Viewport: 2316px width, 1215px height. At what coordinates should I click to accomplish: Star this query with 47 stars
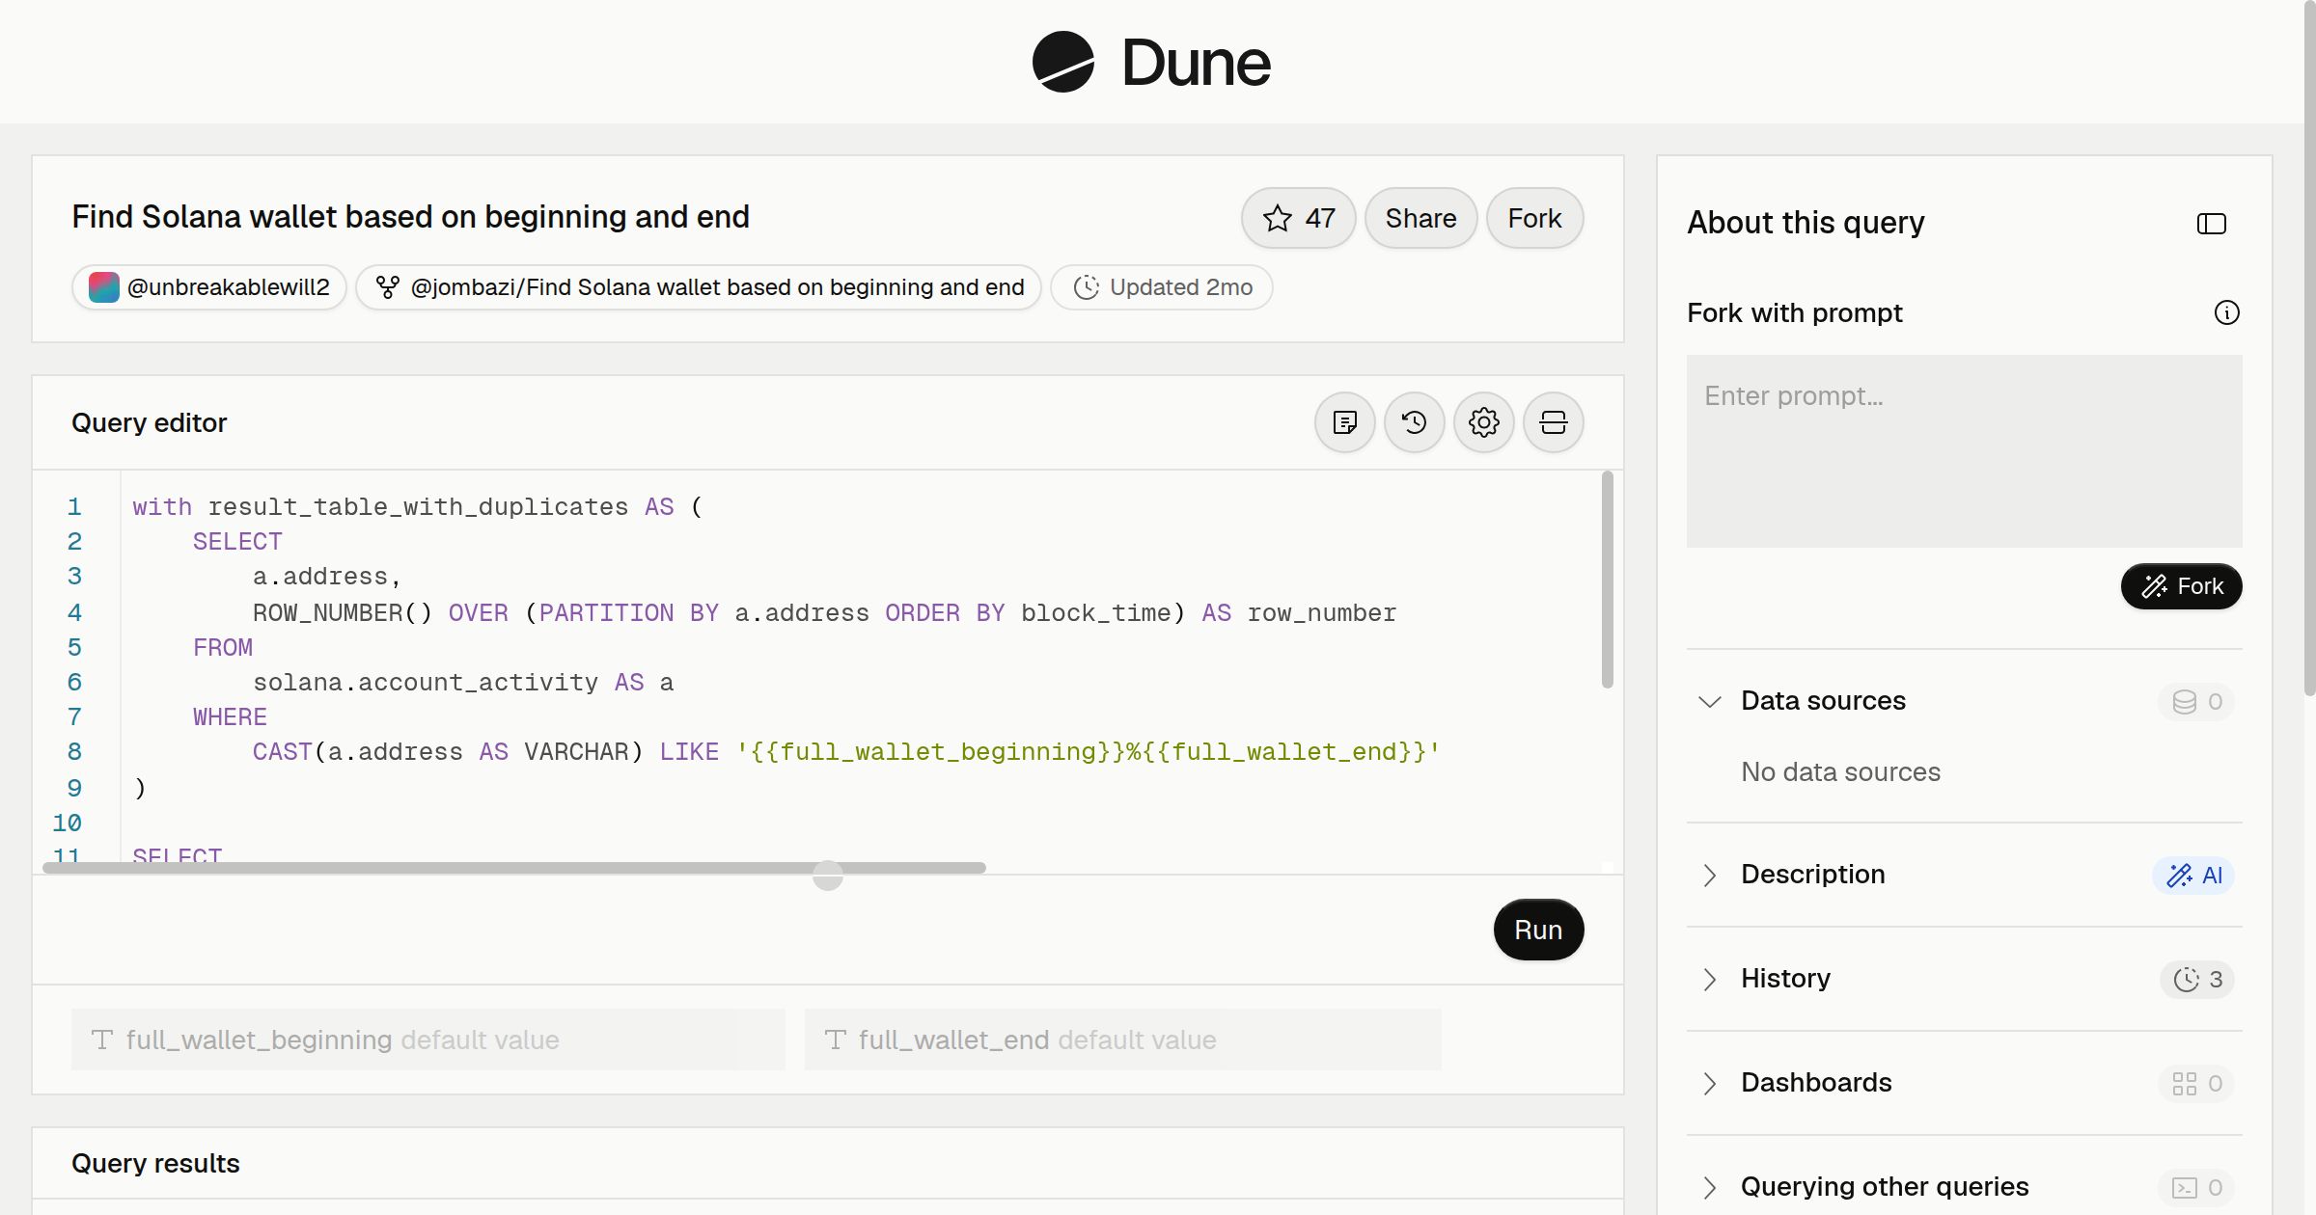click(x=1298, y=218)
